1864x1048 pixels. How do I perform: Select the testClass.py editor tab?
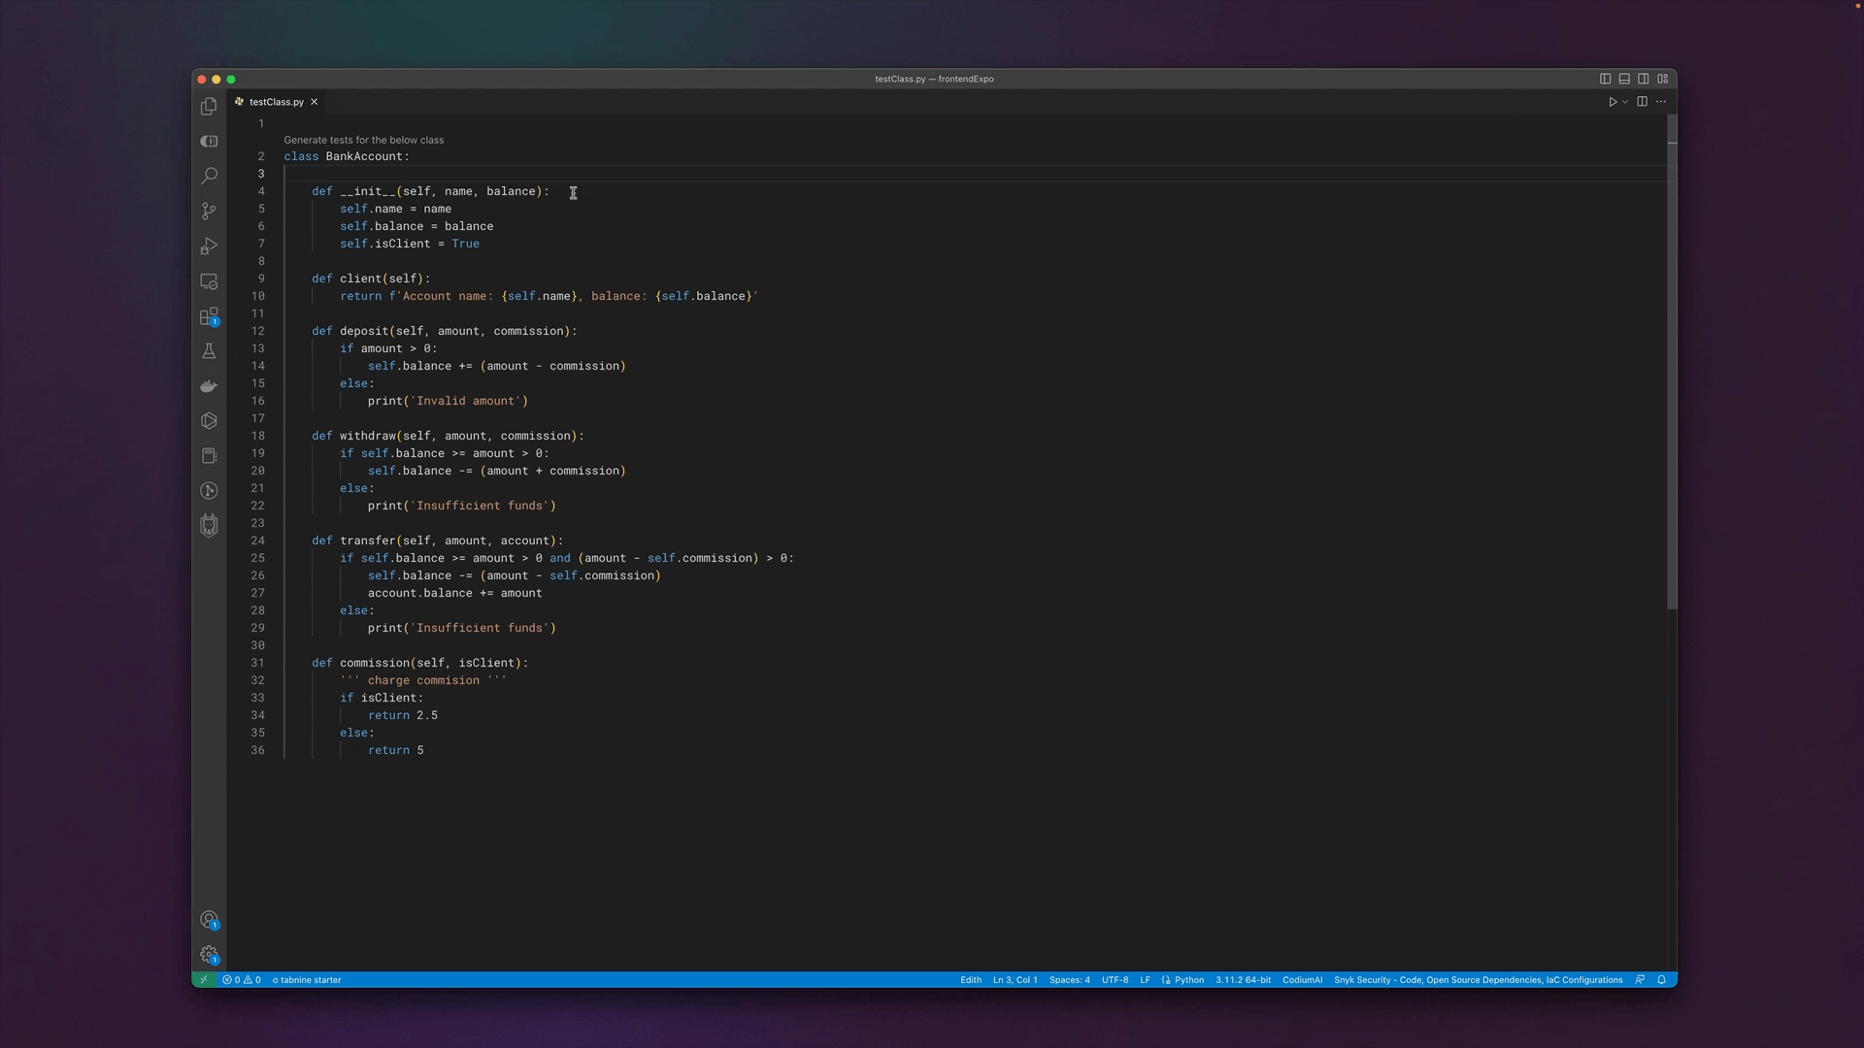click(x=276, y=102)
